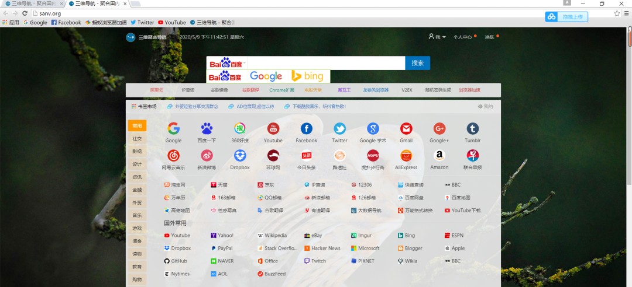Open the Twitter bird icon
632x287 pixels.
pyautogui.click(x=339, y=129)
